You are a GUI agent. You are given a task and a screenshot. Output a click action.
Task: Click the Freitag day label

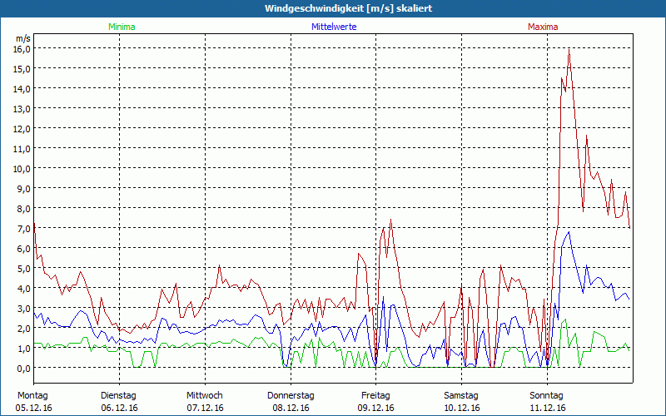[376, 396]
